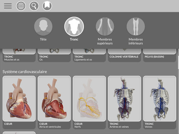Viewport: 179px width, 134px height.
Task: Open PELVIS (BASSIN) card
Action: pos(159,55)
